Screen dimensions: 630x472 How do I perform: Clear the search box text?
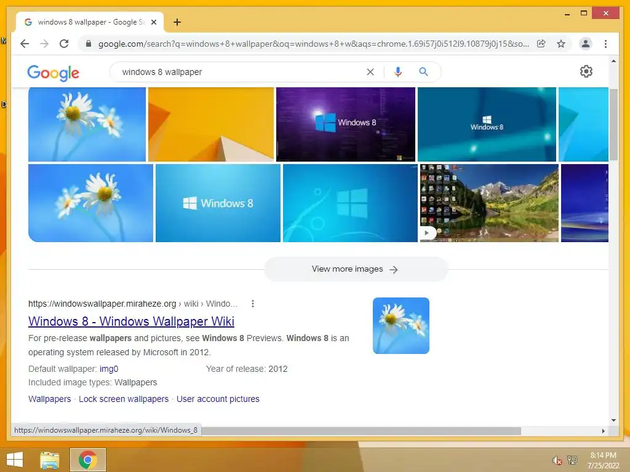coord(370,72)
